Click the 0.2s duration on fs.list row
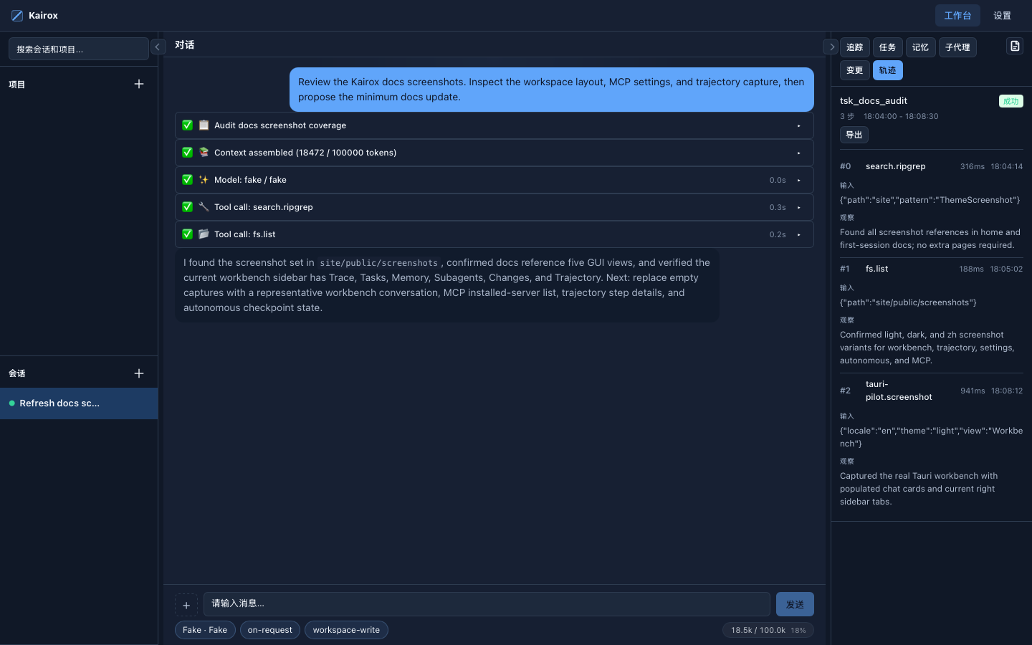The image size is (1032, 645). click(778, 234)
